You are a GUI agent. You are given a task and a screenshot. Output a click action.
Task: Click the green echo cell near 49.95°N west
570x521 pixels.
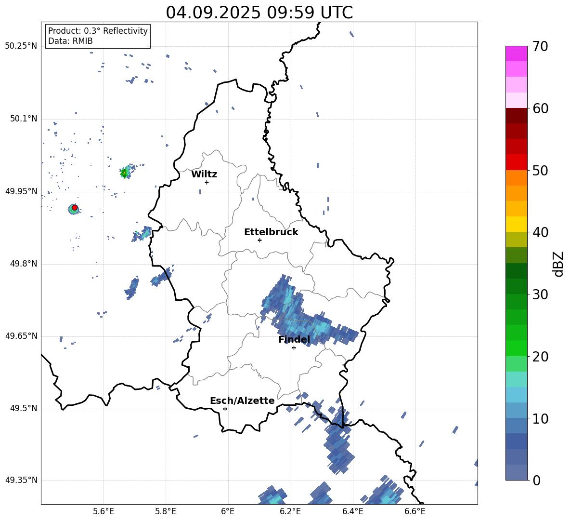[x=125, y=173]
